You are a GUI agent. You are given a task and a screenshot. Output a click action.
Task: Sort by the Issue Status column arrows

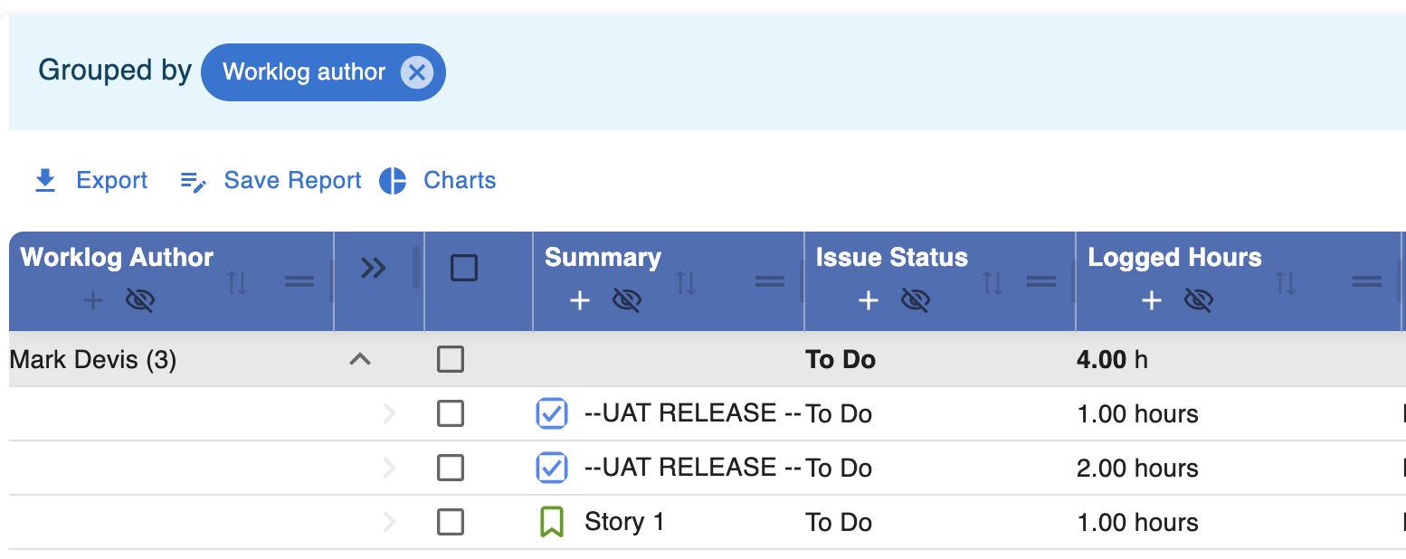pos(993,282)
